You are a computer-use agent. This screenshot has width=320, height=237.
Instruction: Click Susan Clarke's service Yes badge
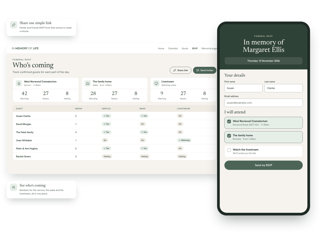(106, 116)
